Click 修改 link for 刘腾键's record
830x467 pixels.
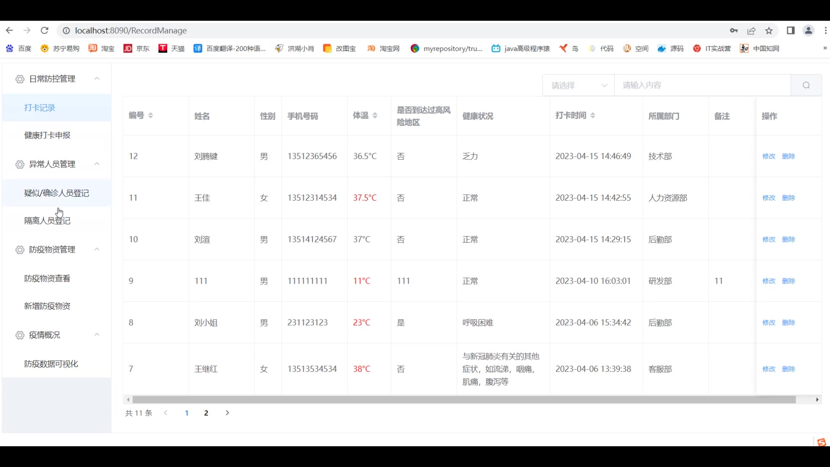(769, 156)
